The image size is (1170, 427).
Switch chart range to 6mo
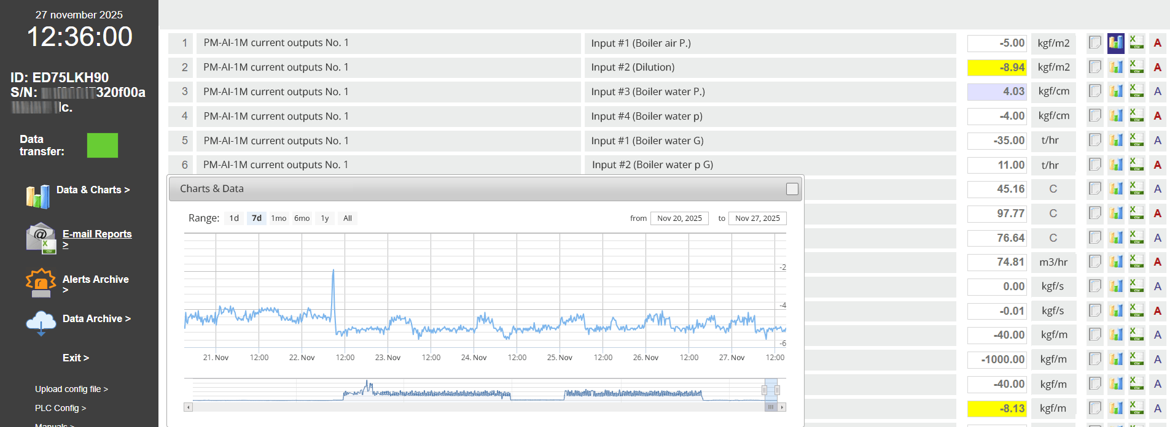pos(302,218)
